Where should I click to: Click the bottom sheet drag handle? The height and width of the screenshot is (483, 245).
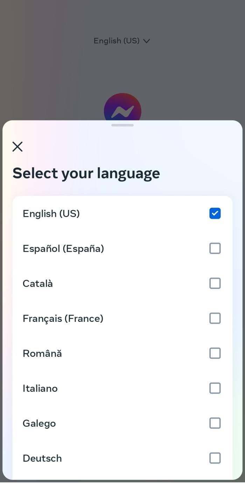coord(122,125)
